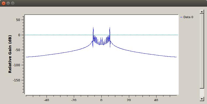
Task: Click the scrollbar down arrow
Action: coord(202,99)
